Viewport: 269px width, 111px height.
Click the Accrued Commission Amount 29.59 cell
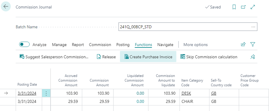66,101
